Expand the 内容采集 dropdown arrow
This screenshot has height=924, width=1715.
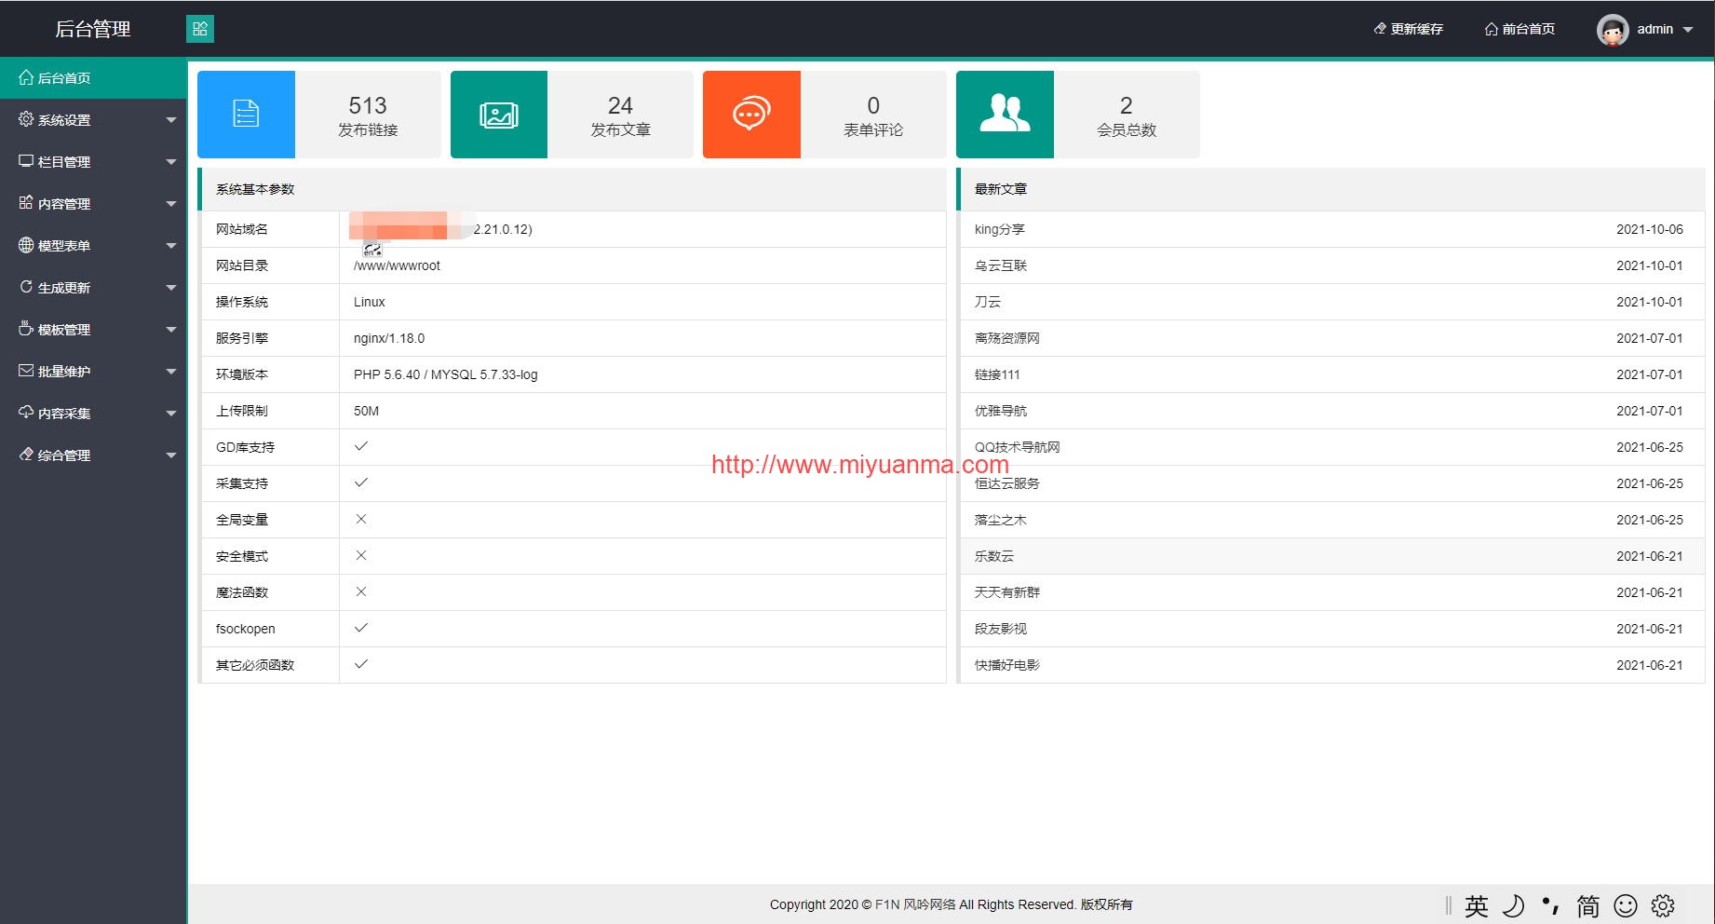click(171, 414)
